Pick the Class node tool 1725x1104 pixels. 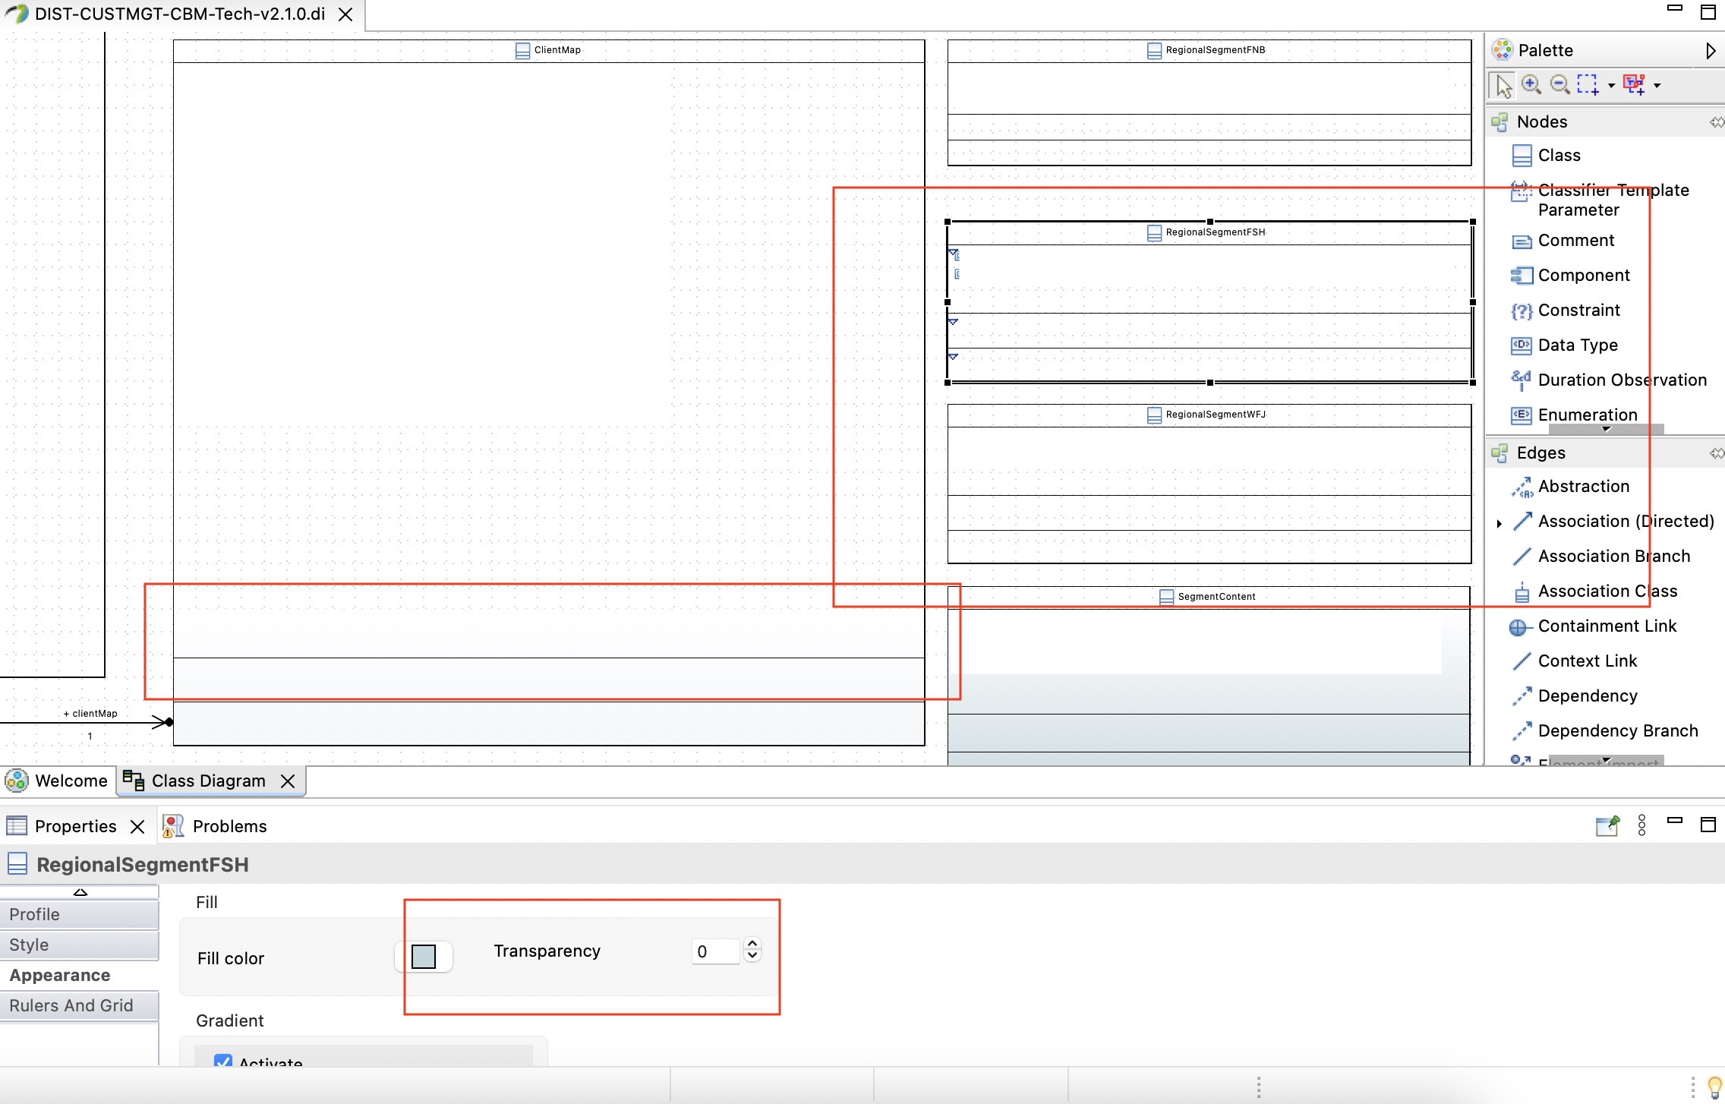coord(1547,156)
